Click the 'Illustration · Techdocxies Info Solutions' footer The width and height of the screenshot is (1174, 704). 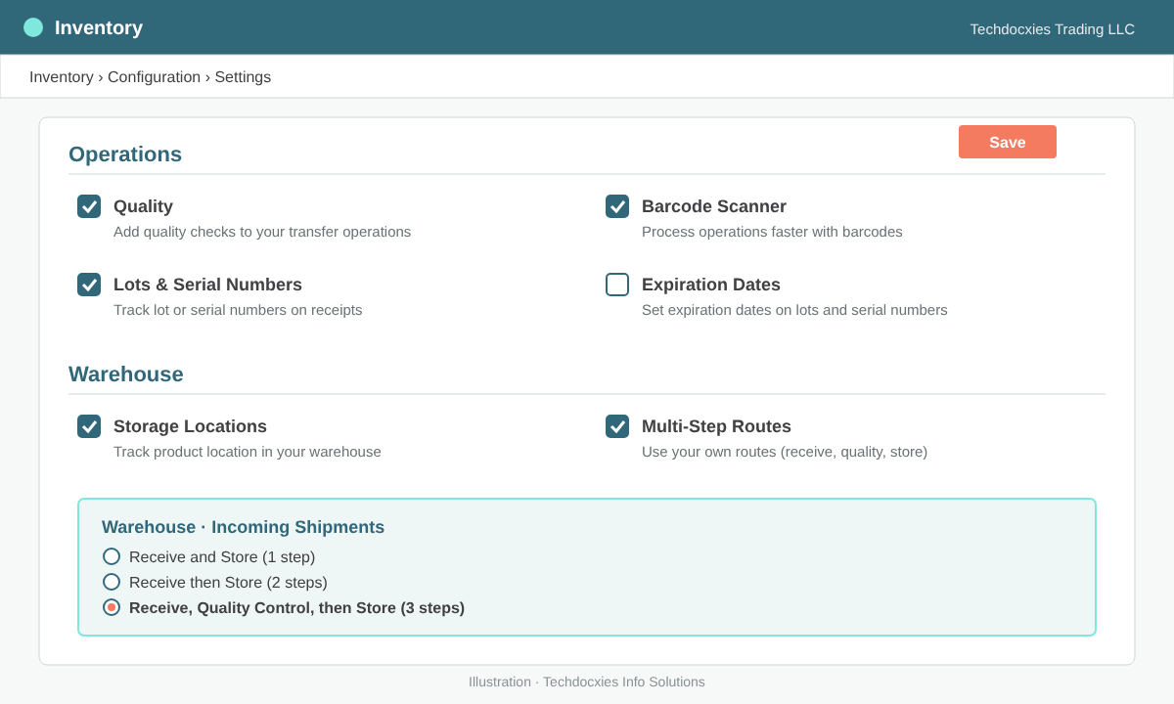587,682
